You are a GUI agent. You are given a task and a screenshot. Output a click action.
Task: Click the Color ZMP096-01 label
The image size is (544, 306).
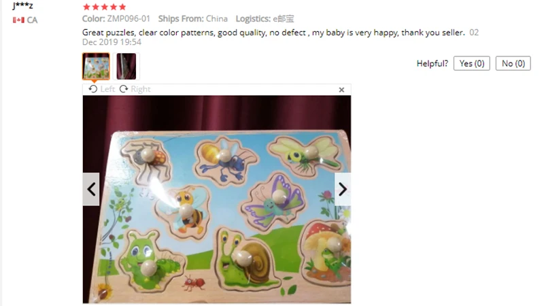[x=116, y=19]
